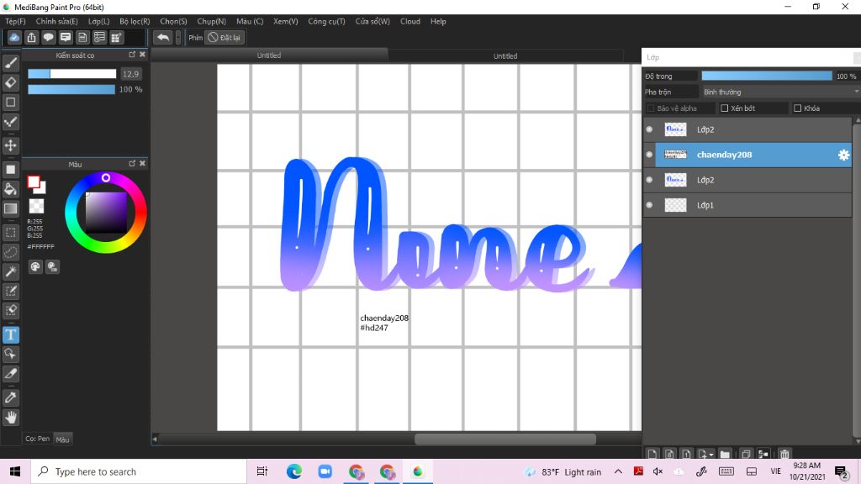Click the duplicate layer icon
The width and height of the screenshot is (861, 484).
tap(746, 454)
